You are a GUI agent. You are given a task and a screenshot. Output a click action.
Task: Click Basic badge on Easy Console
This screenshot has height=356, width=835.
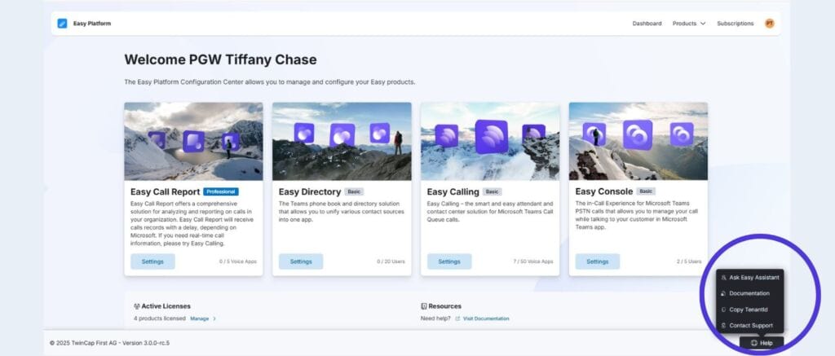click(x=646, y=191)
